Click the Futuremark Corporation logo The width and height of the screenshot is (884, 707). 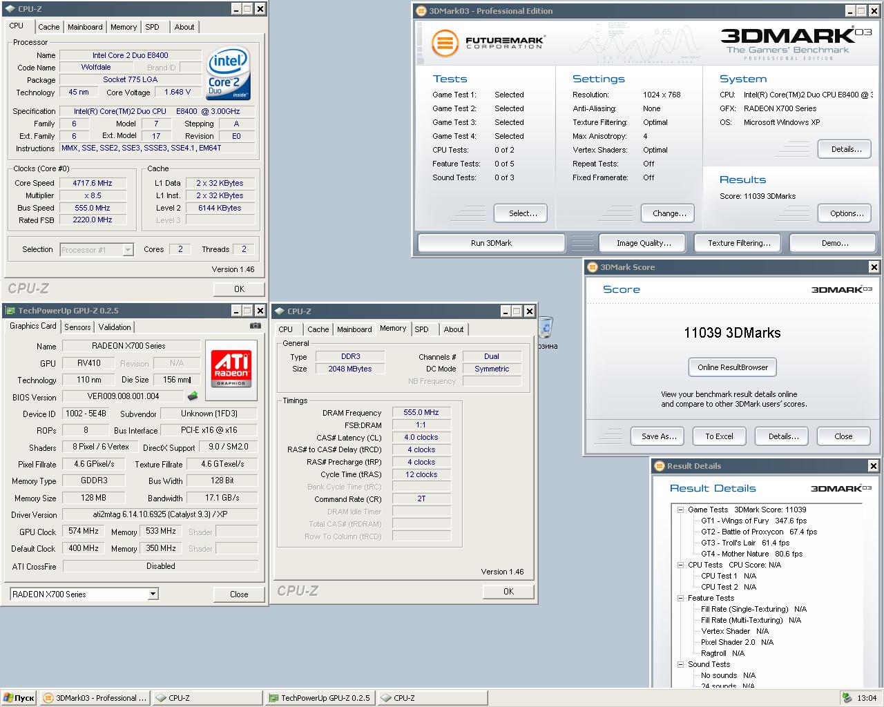[x=488, y=42]
